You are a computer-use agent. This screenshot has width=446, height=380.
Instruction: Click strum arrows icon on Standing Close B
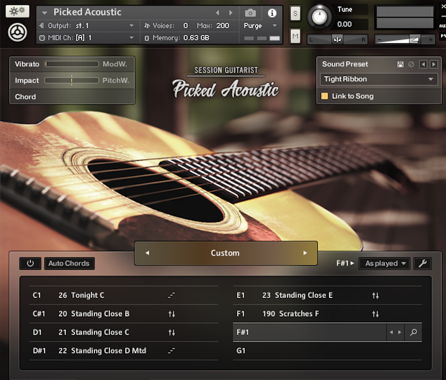[172, 314]
